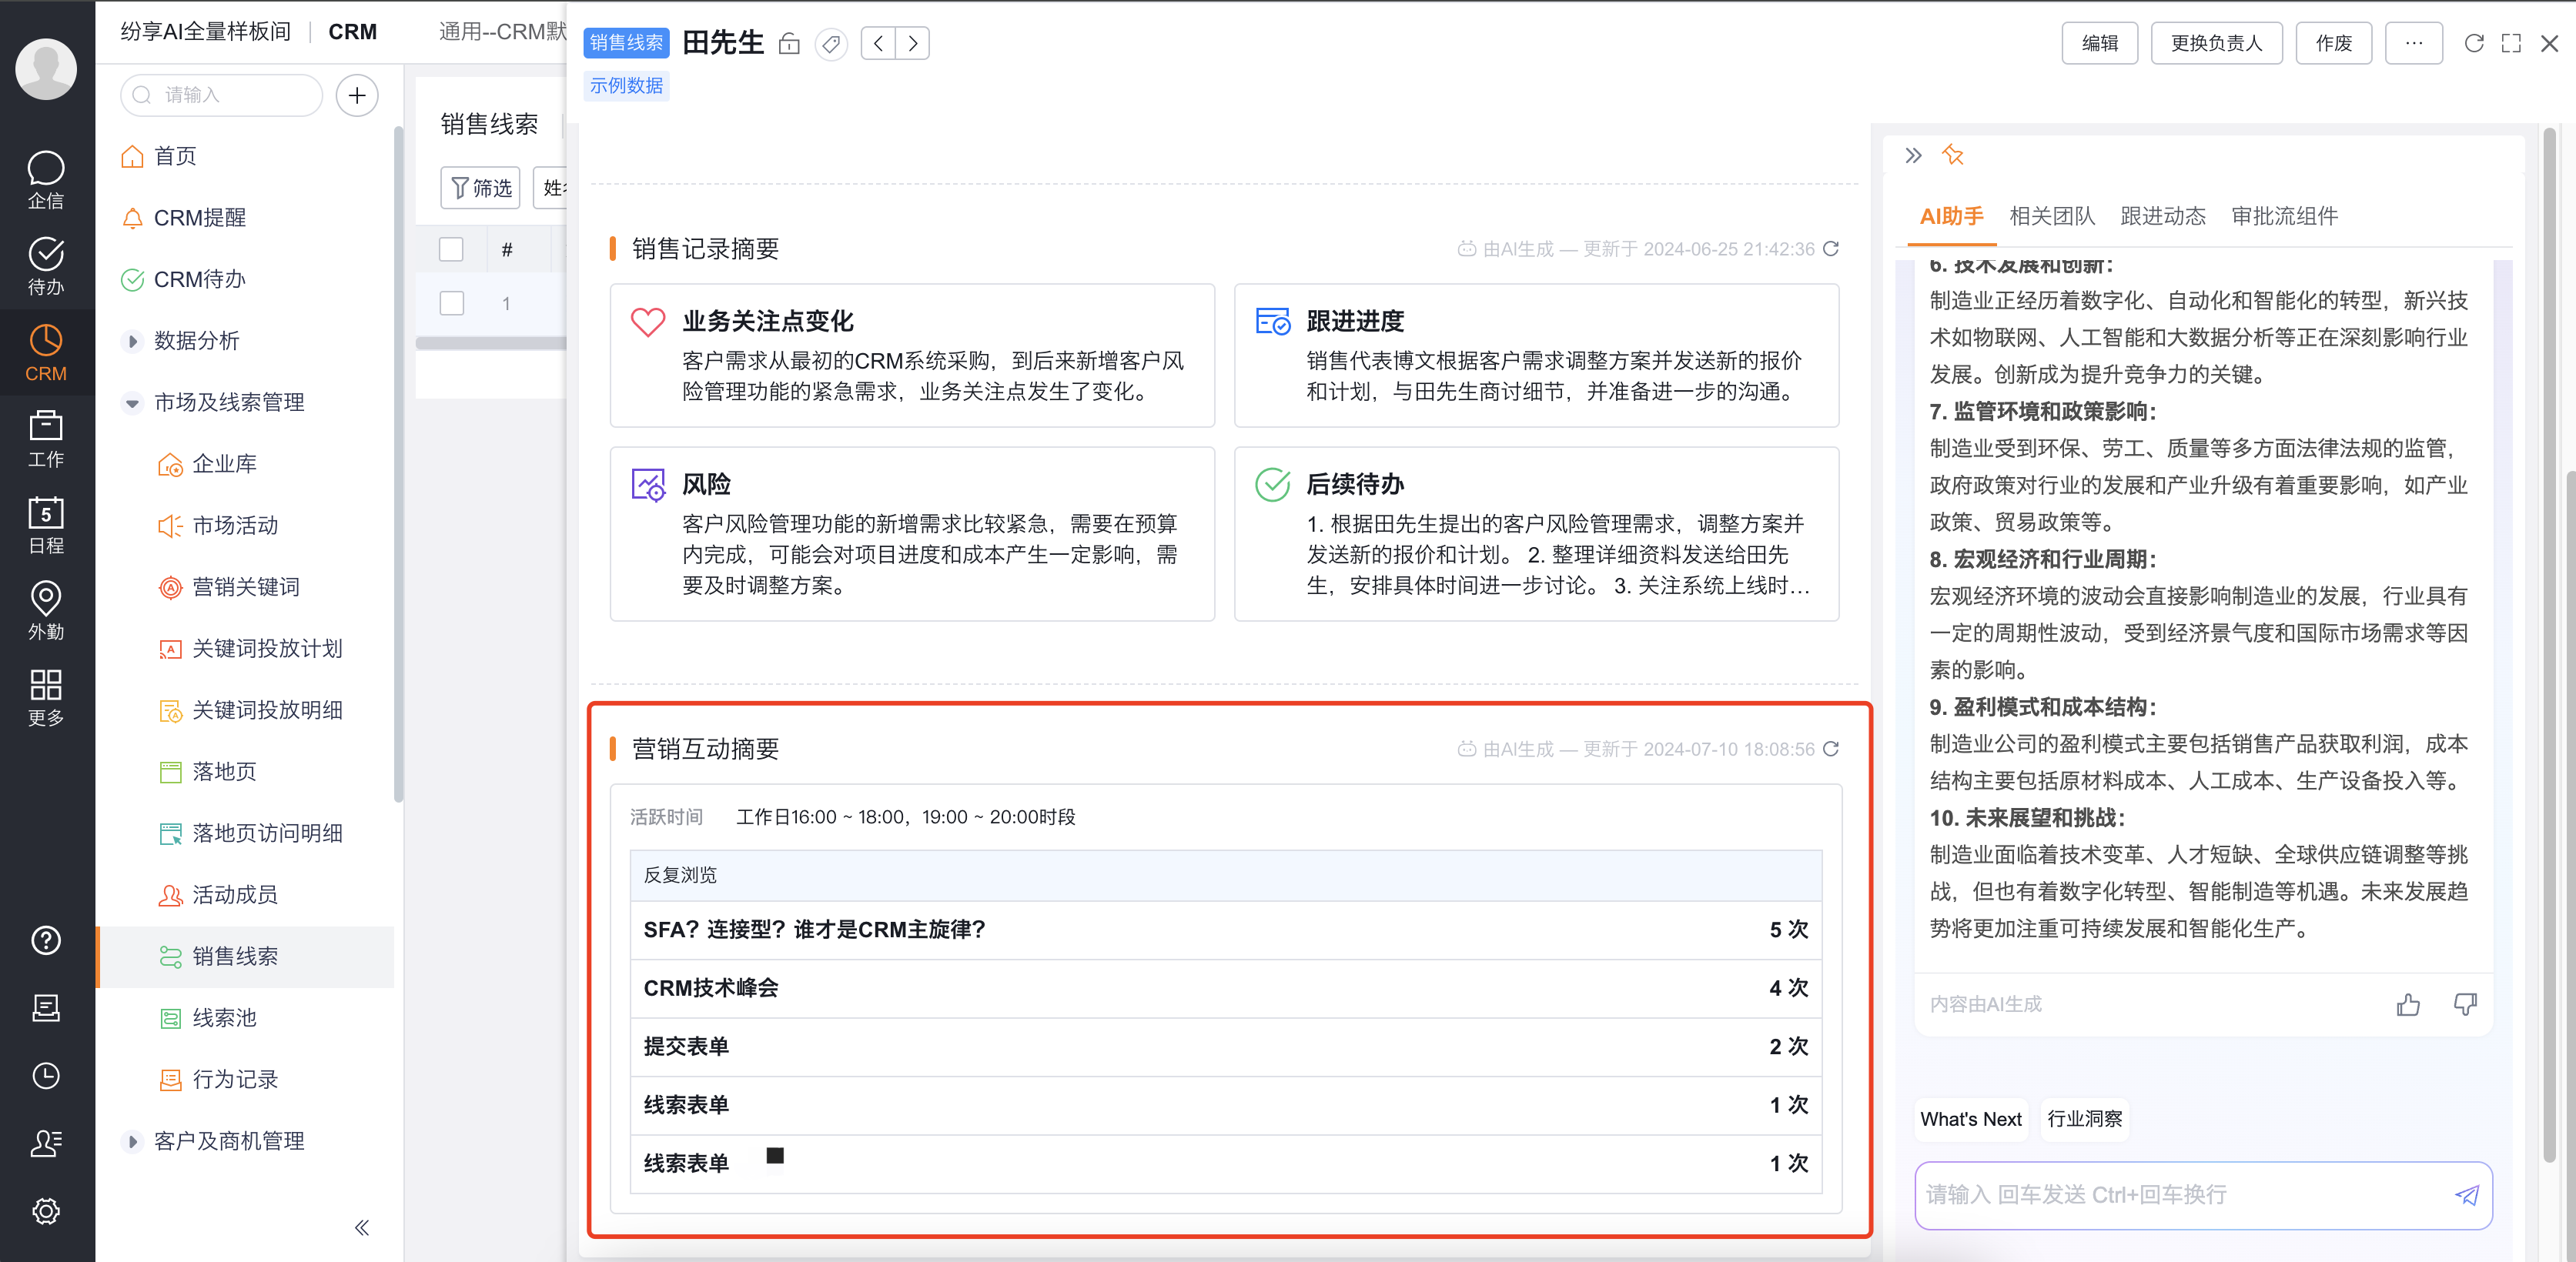The width and height of the screenshot is (2576, 1262).
Task: Expand the 客户及商机管理 menu group
Action: click(132, 1141)
